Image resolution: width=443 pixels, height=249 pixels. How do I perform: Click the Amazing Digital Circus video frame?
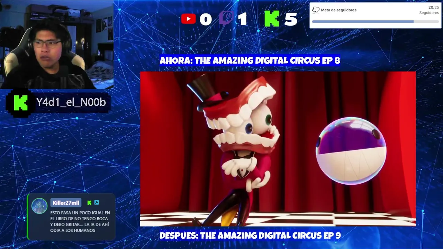(278, 149)
